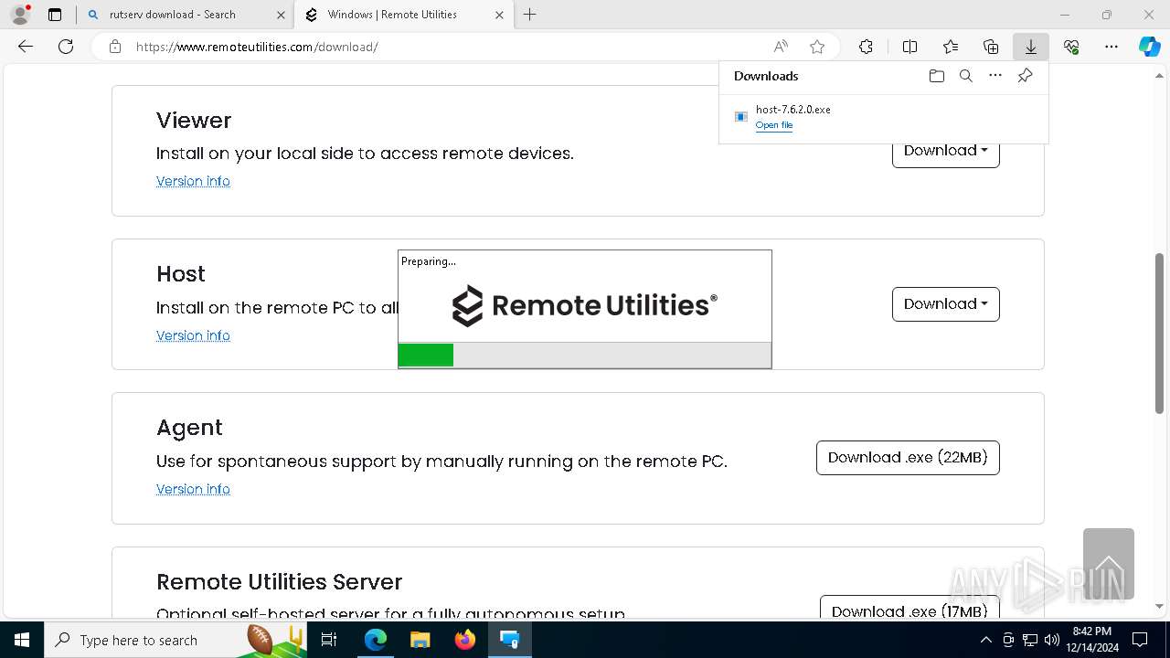
Task: Toggle the Downloads toolbar button
Action: coord(1031,47)
